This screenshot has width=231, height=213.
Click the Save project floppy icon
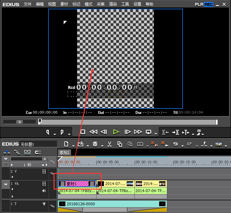click(x=95, y=144)
